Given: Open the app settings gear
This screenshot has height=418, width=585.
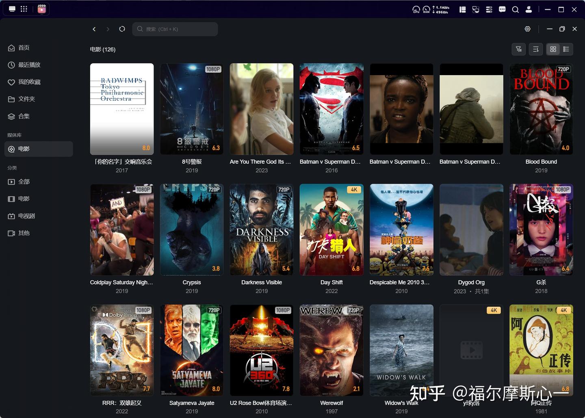Looking at the screenshot, I should point(528,29).
